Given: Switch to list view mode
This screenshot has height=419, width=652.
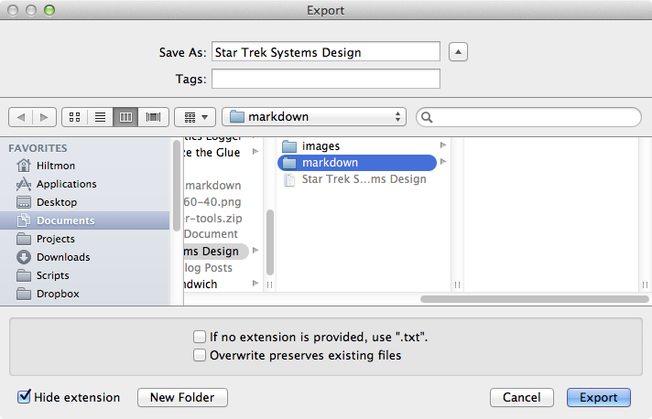Looking at the screenshot, I should [x=100, y=117].
